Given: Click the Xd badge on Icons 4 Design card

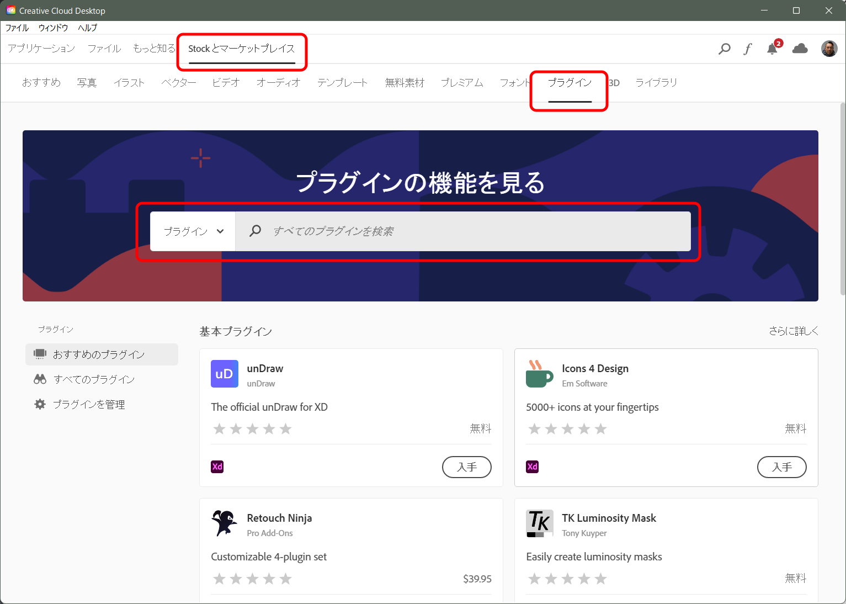Looking at the screenshot, I should (532, 467).
